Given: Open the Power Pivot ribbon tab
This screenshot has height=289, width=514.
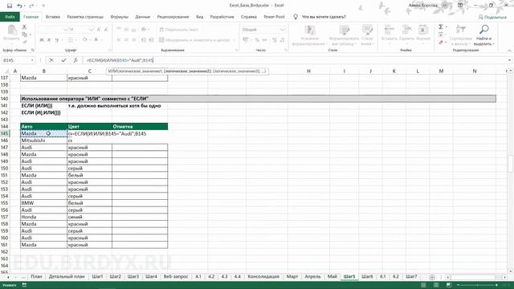Looking at the screenshot, I should [274, 17].
